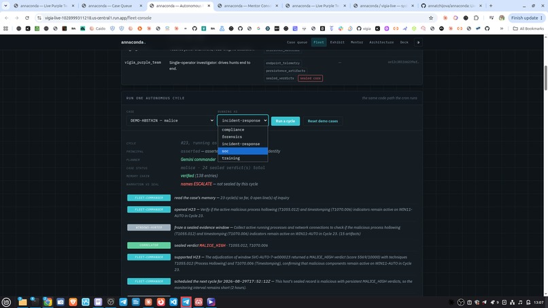Open the Chrome profile avatar
This screenshot has width=548, height=308.
coord(502,18)
